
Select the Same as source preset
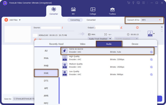coord(107,51)
